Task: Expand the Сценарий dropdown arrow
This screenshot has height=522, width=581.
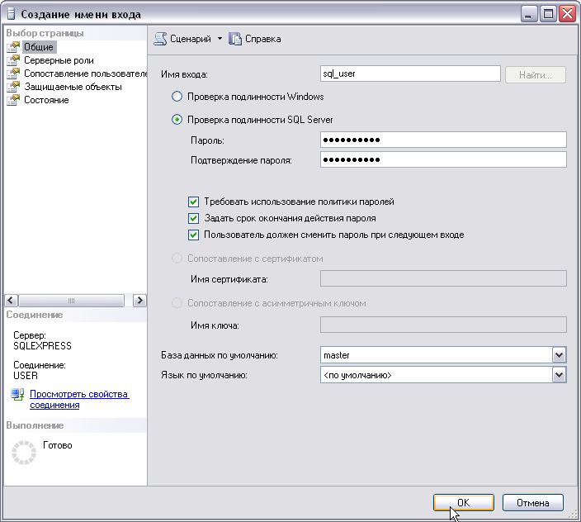Action: (x=220, y=39)
